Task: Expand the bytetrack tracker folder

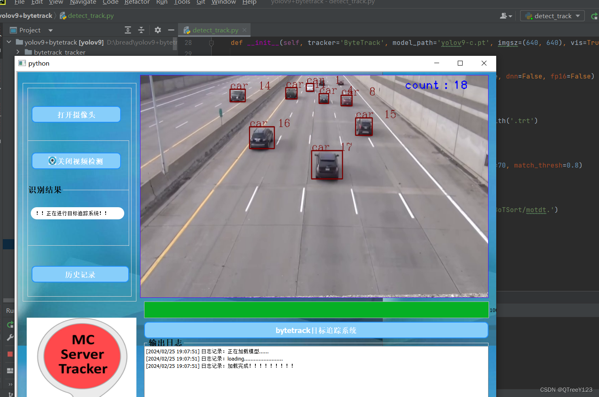Action: pyautogui.click(x=17, y=52)
